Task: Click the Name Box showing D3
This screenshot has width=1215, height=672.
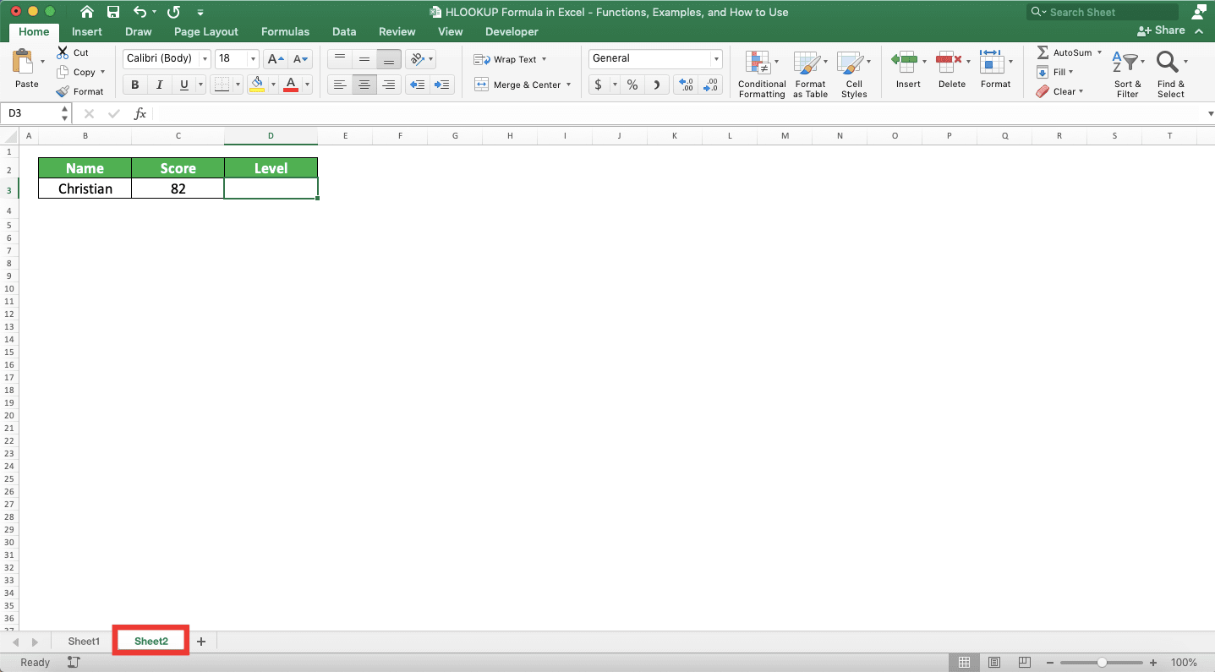Action: click(x=34, y=113)
